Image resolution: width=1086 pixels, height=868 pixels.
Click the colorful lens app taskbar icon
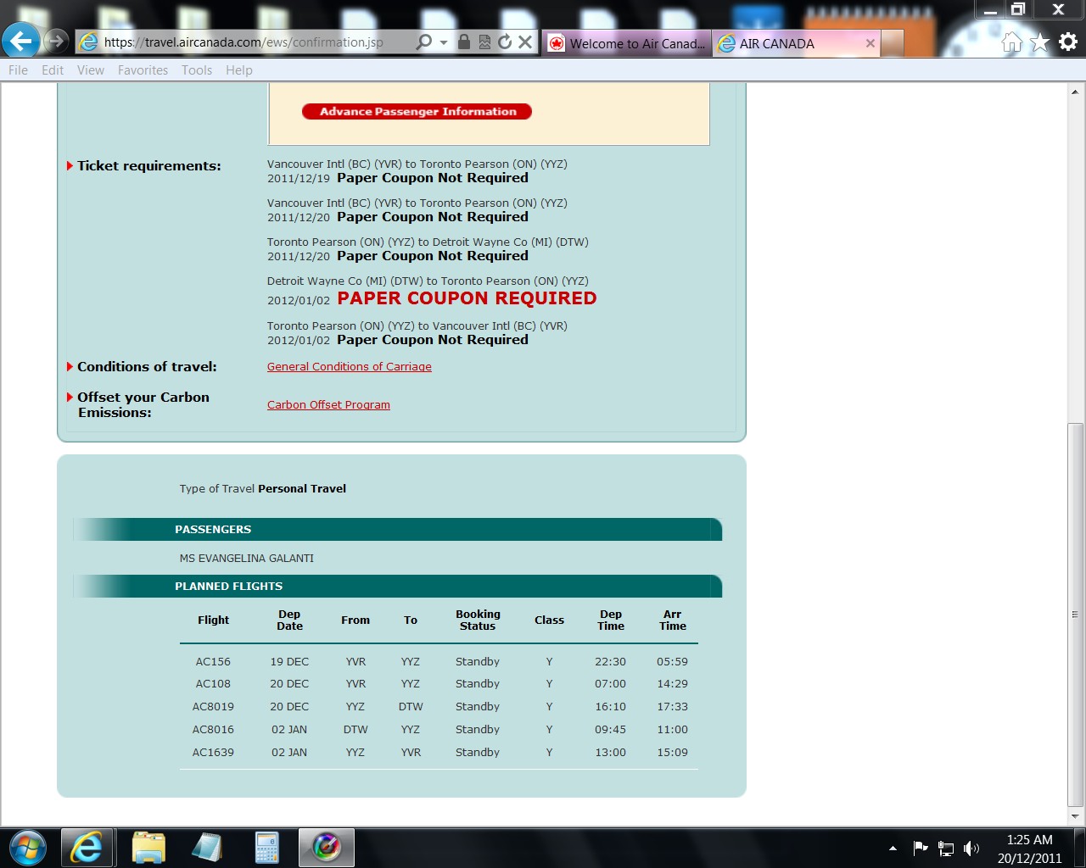click(327, 848)
